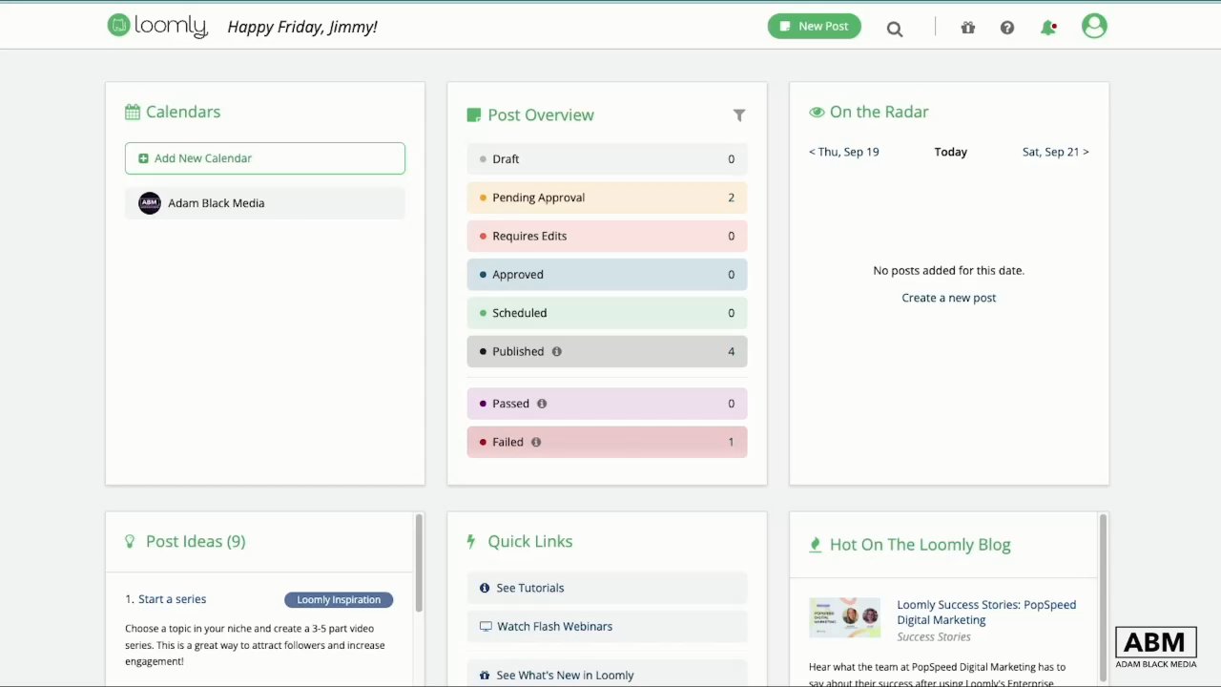1221x687 pixels.
Task: Click the Loomly logo
Action: (157, 26)
